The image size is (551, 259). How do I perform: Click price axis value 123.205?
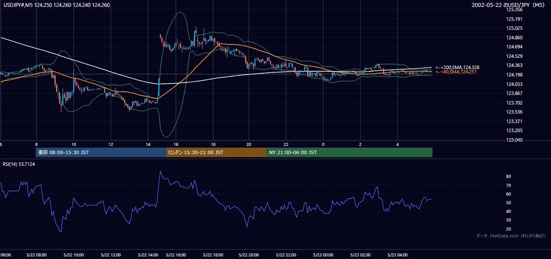pyautogui.click(x=515, y=130)
